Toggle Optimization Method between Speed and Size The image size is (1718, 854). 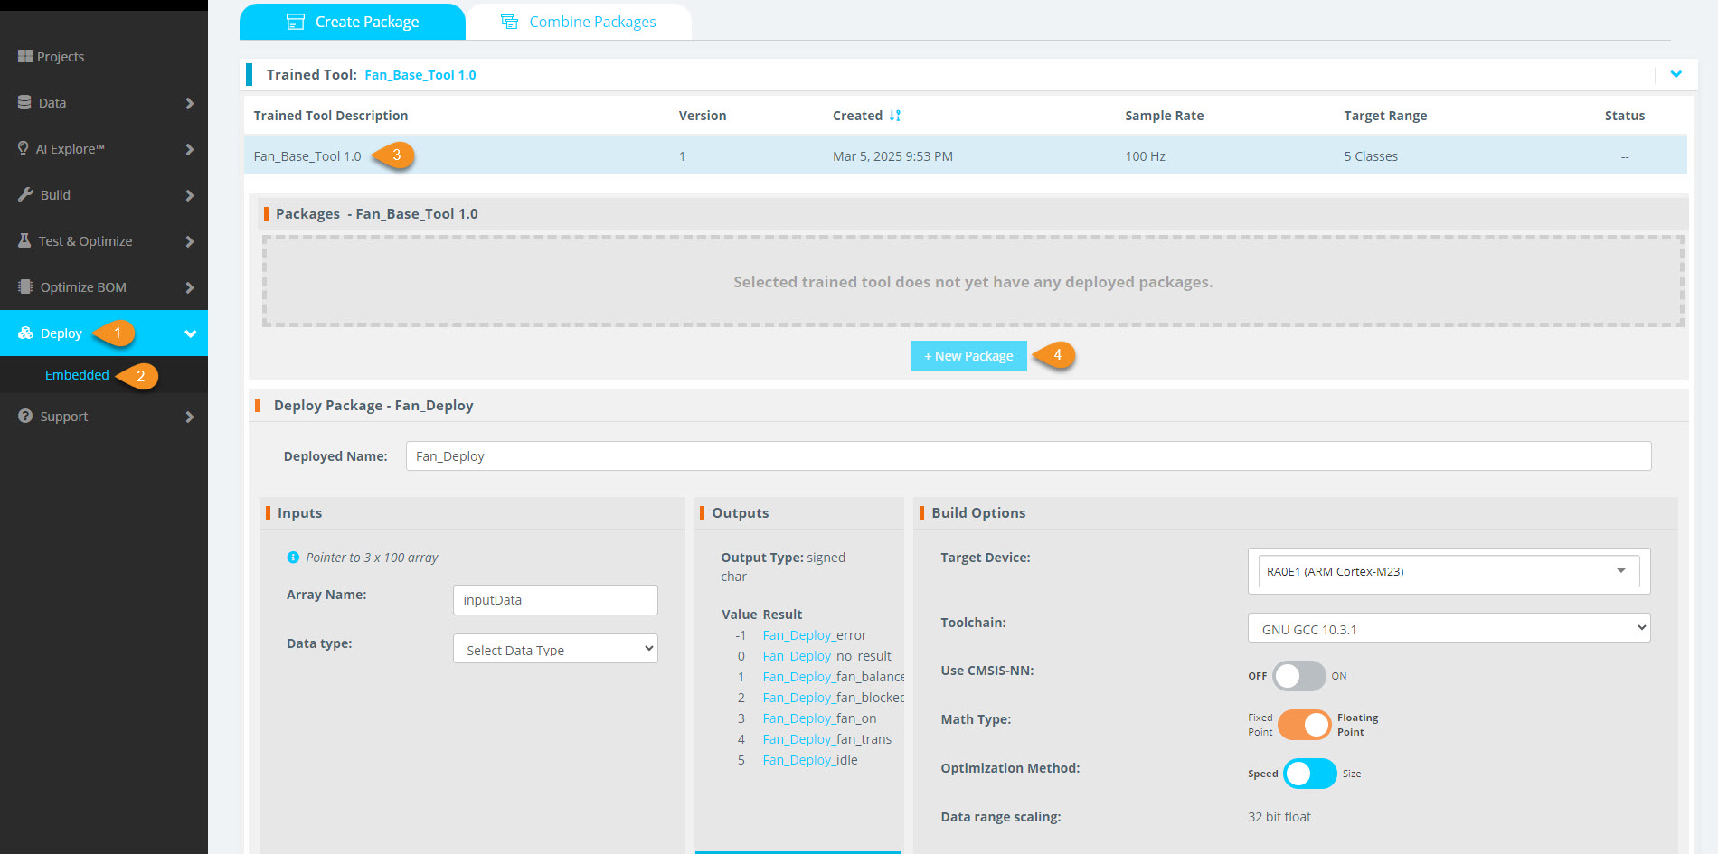[1309, 774]
